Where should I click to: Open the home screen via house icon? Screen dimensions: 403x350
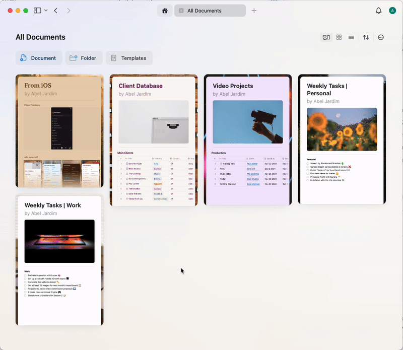[x=165, y=10]
